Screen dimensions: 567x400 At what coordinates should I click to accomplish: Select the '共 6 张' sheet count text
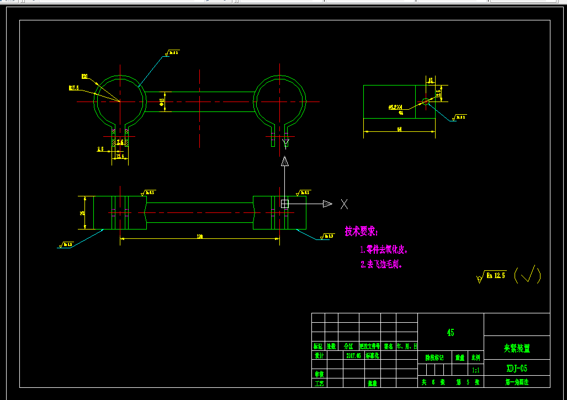point(433,382)
